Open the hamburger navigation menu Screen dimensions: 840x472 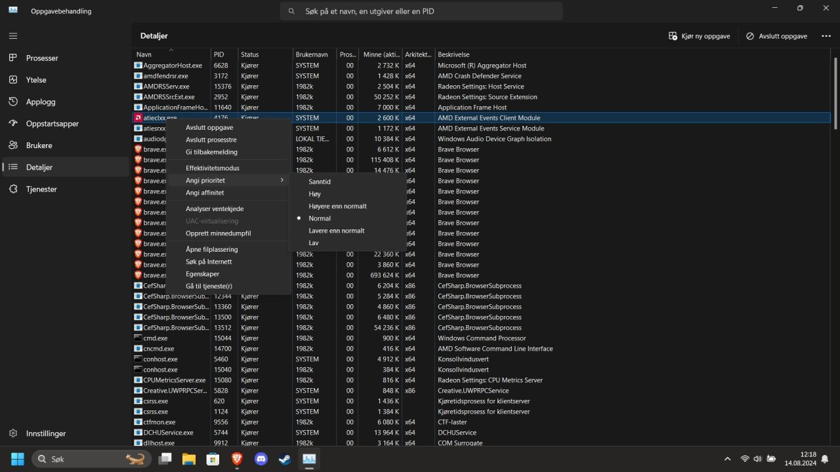tap(13, 36)
